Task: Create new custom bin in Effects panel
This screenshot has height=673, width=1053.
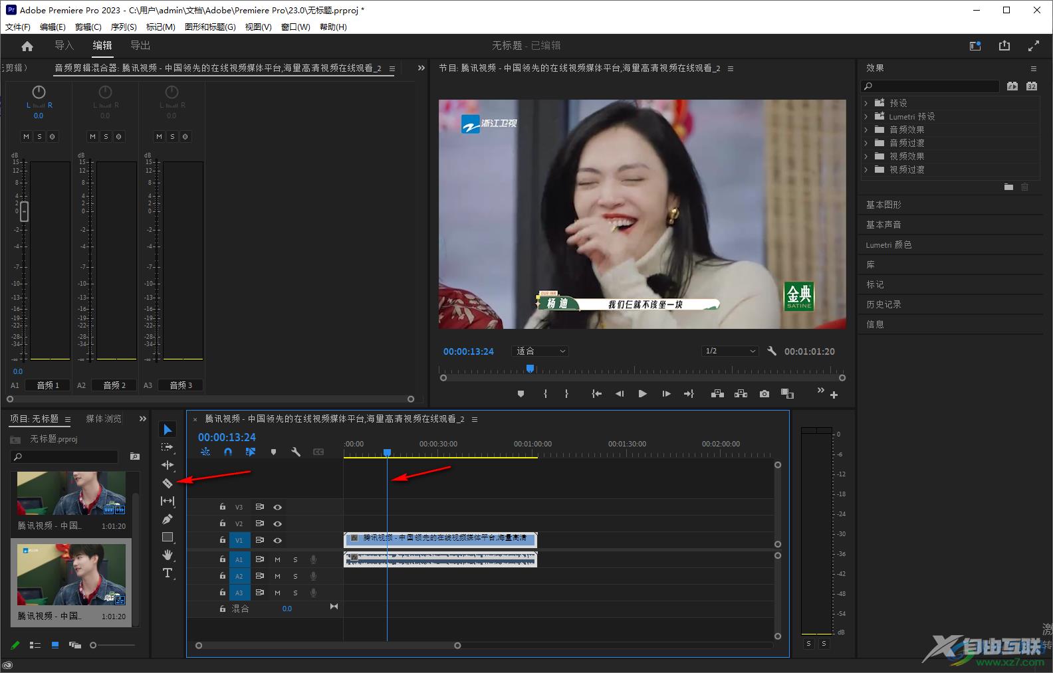Action: pos(1008,187)
